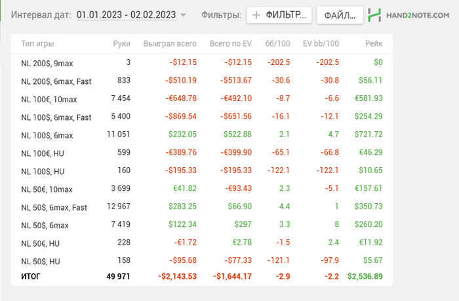The width and height of the screenshot is (459, 301).
Task: Select the NL 200$, 9max row
Action: pos(202,62)
